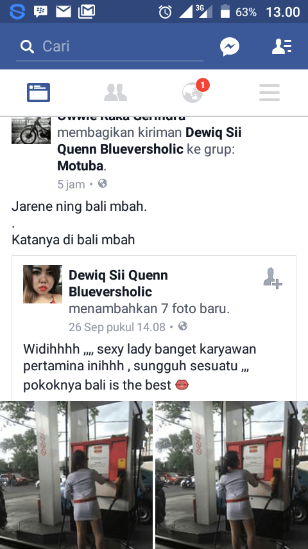Screen dimensions: 308x549
Task: Open the right gas station photo
Action: click(x=232, y=475)
